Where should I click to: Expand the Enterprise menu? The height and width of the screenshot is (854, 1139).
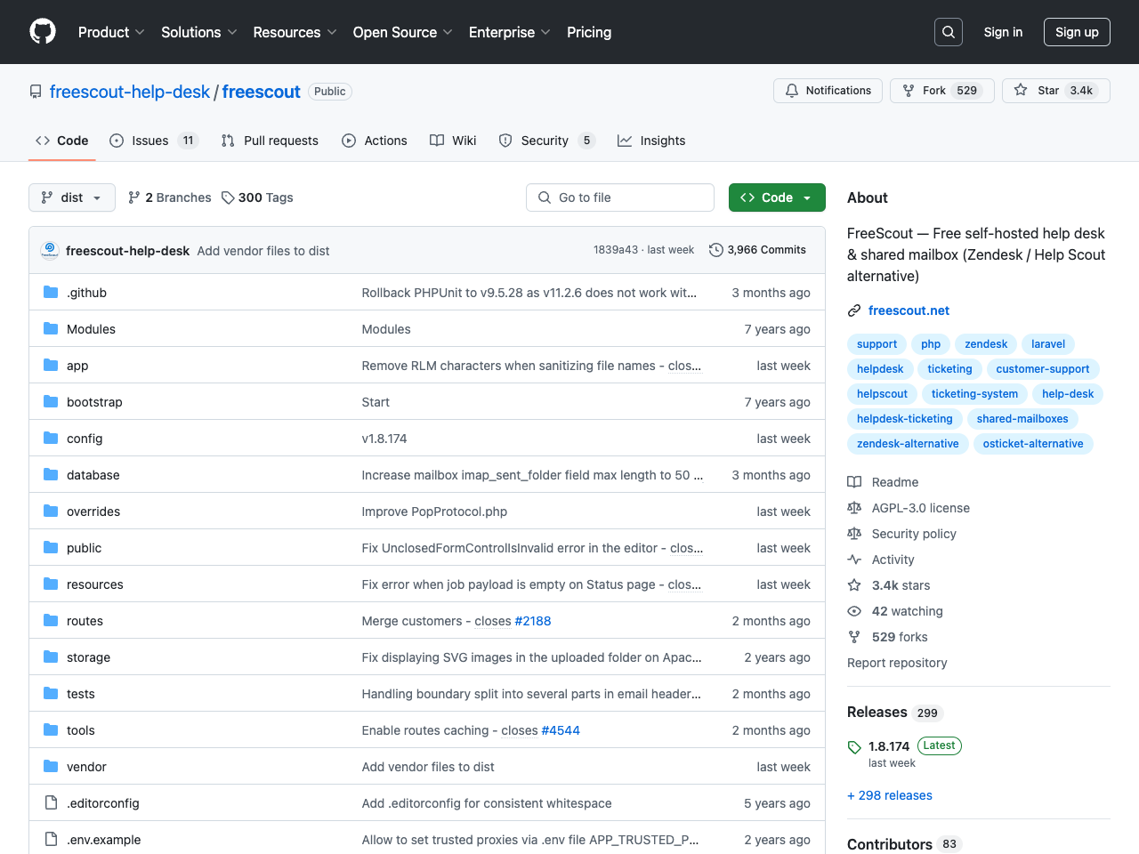click(x=510, y=32)
